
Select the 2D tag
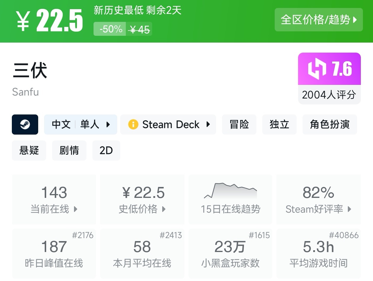click(106, 151)
